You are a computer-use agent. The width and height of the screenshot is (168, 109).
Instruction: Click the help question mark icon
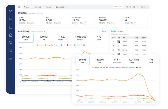127,7
